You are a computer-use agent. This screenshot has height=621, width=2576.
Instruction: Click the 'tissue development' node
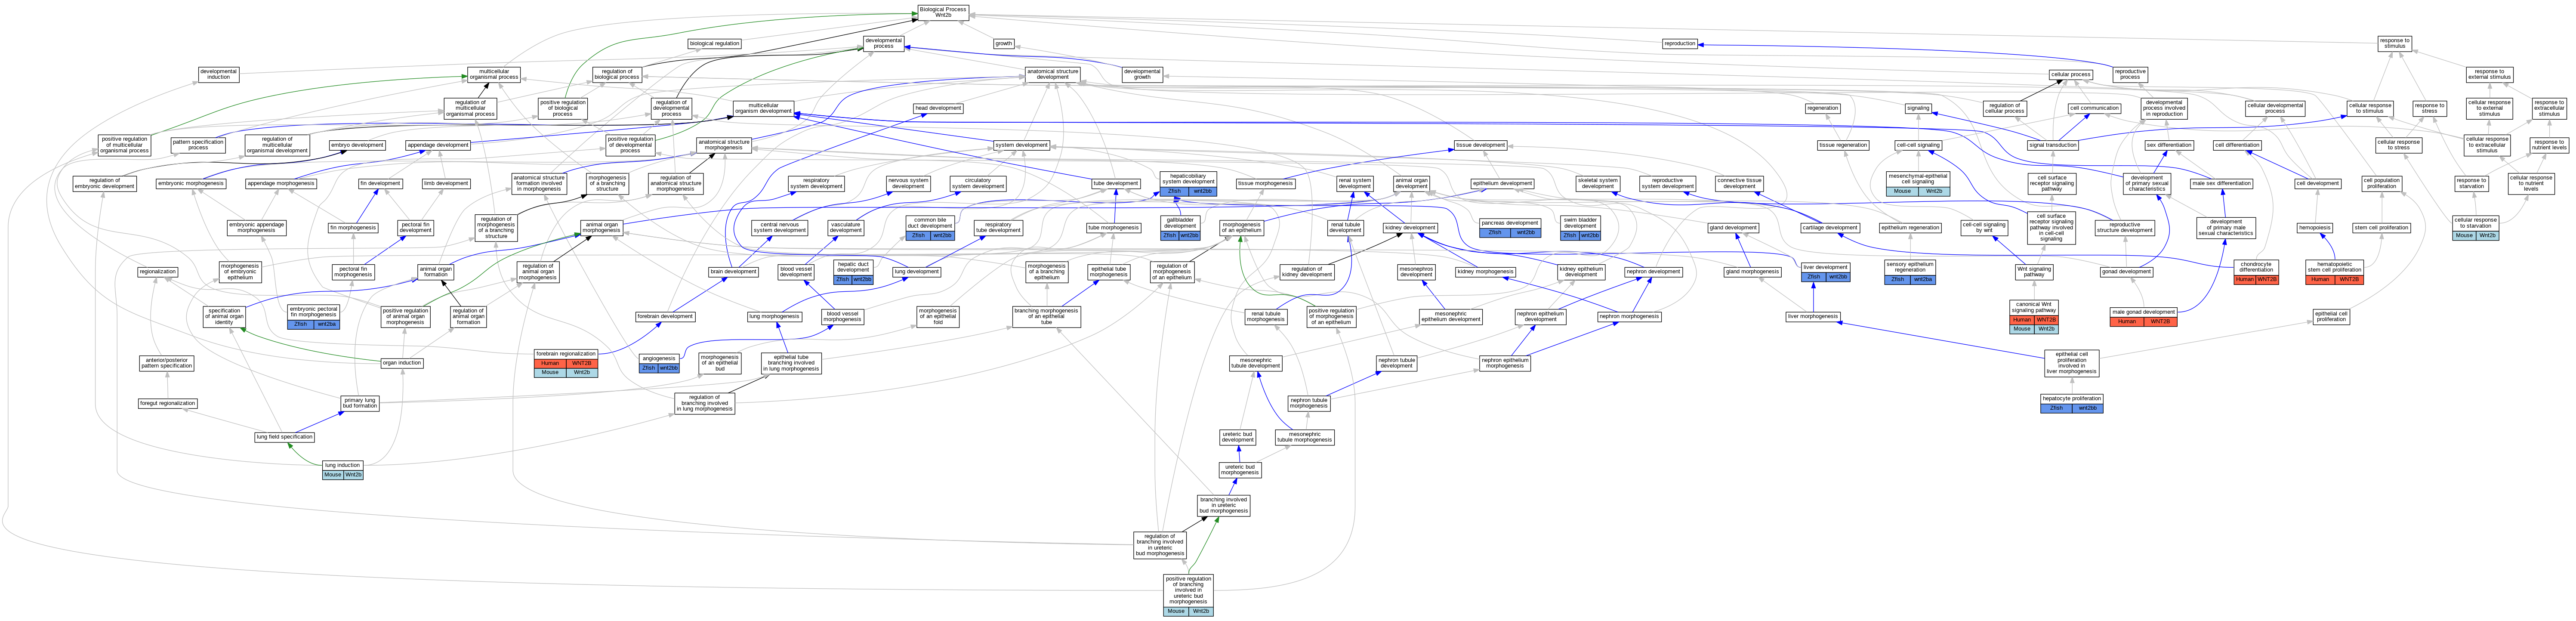[1480, 145]
